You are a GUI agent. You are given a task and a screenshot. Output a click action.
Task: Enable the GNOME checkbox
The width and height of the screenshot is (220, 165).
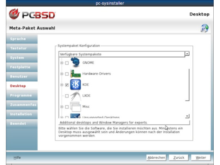pyautogui.click(x=67, y=63)
